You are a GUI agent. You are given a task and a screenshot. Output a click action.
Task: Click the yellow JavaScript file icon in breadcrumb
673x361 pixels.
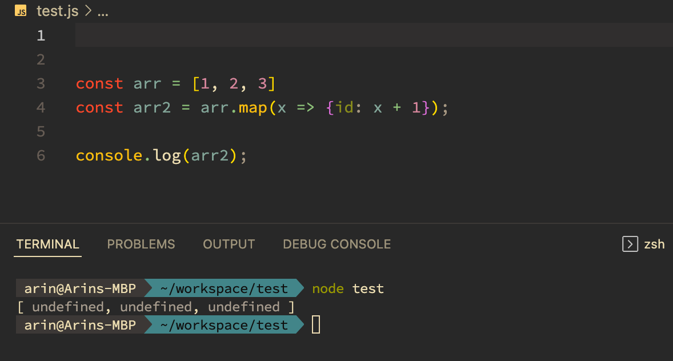click(21, 10)
